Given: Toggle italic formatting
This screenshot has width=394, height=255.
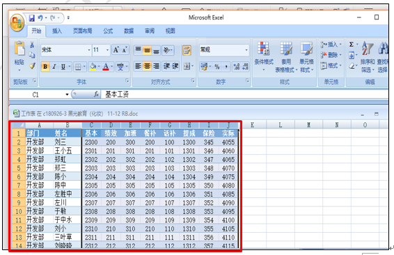Looking at the screenshot, I should [54, 67].
